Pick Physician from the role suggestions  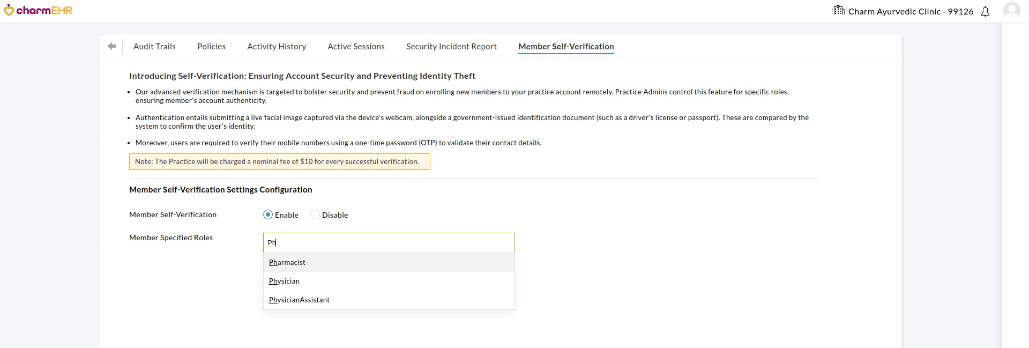tap(284, 281)
